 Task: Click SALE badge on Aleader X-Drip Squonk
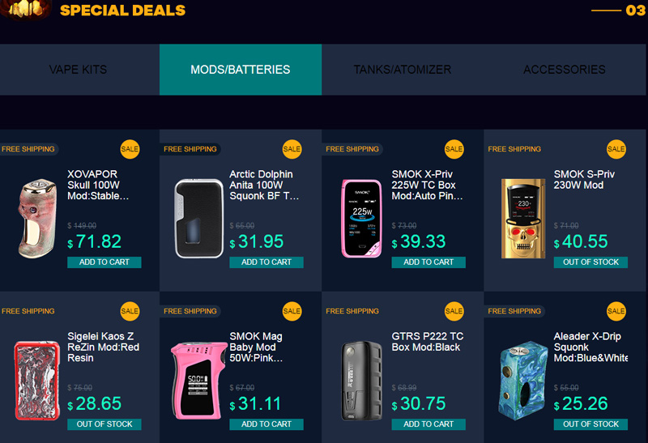click(616, 311)
